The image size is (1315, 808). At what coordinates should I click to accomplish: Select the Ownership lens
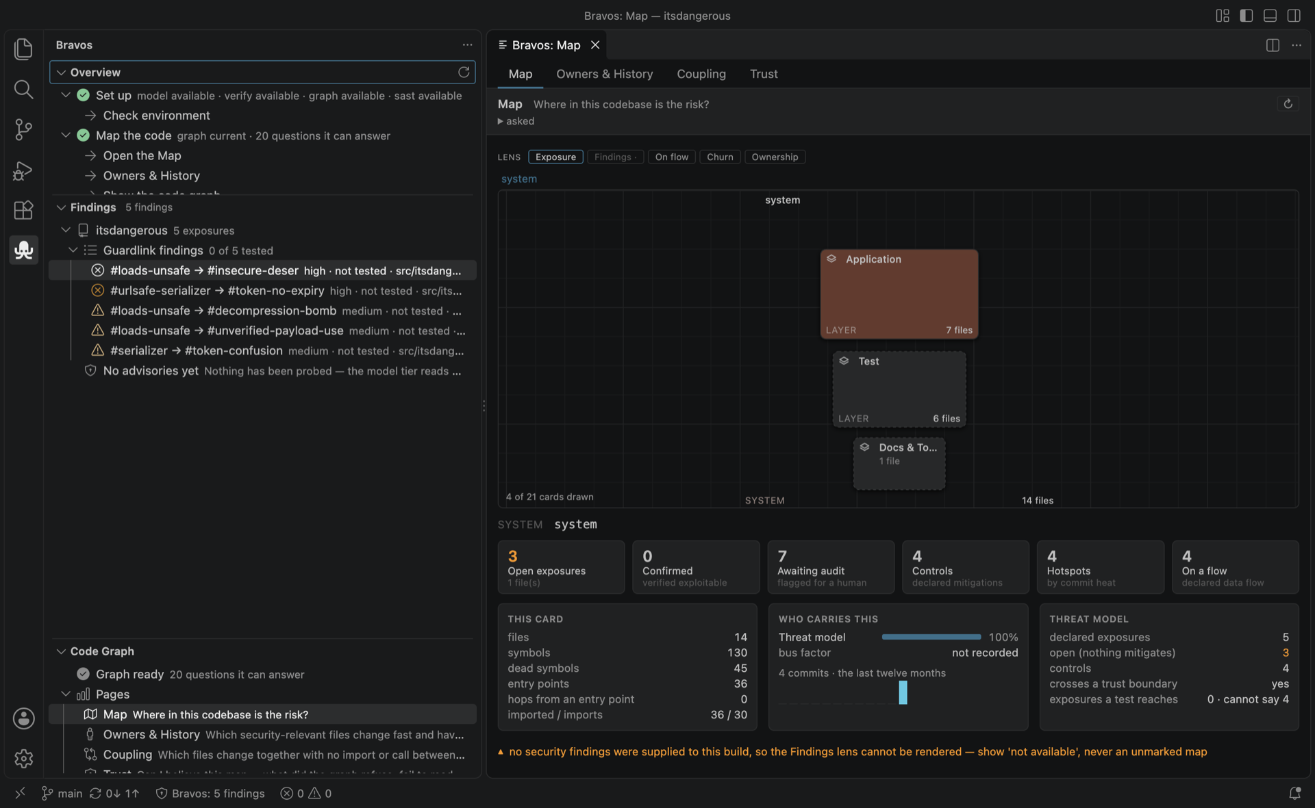775,157
